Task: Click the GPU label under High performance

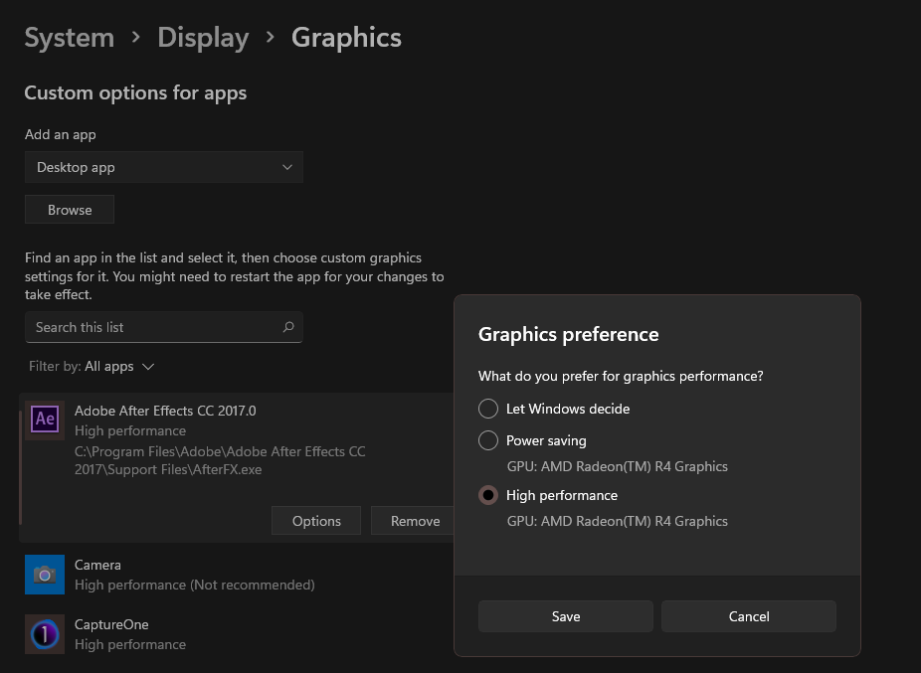Action: 618,521
